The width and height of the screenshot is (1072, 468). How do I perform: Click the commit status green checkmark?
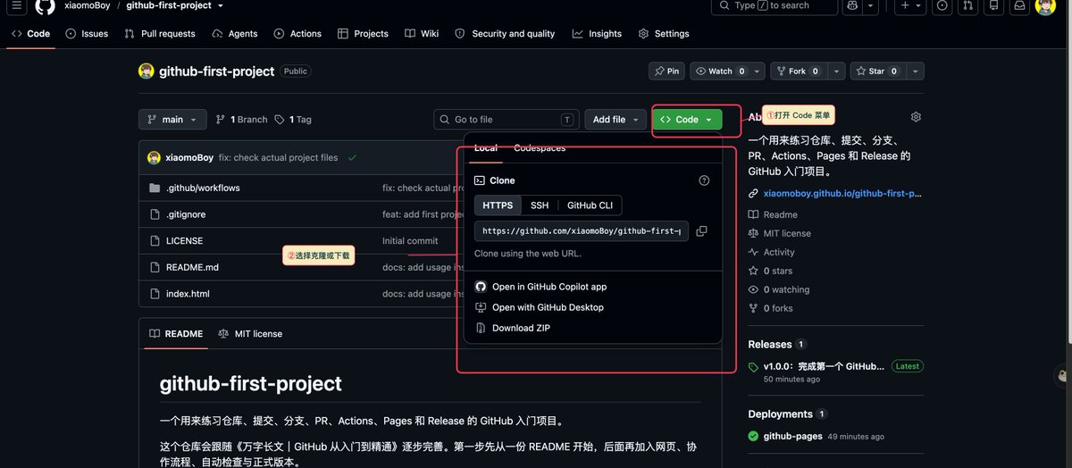click(352, 157)
